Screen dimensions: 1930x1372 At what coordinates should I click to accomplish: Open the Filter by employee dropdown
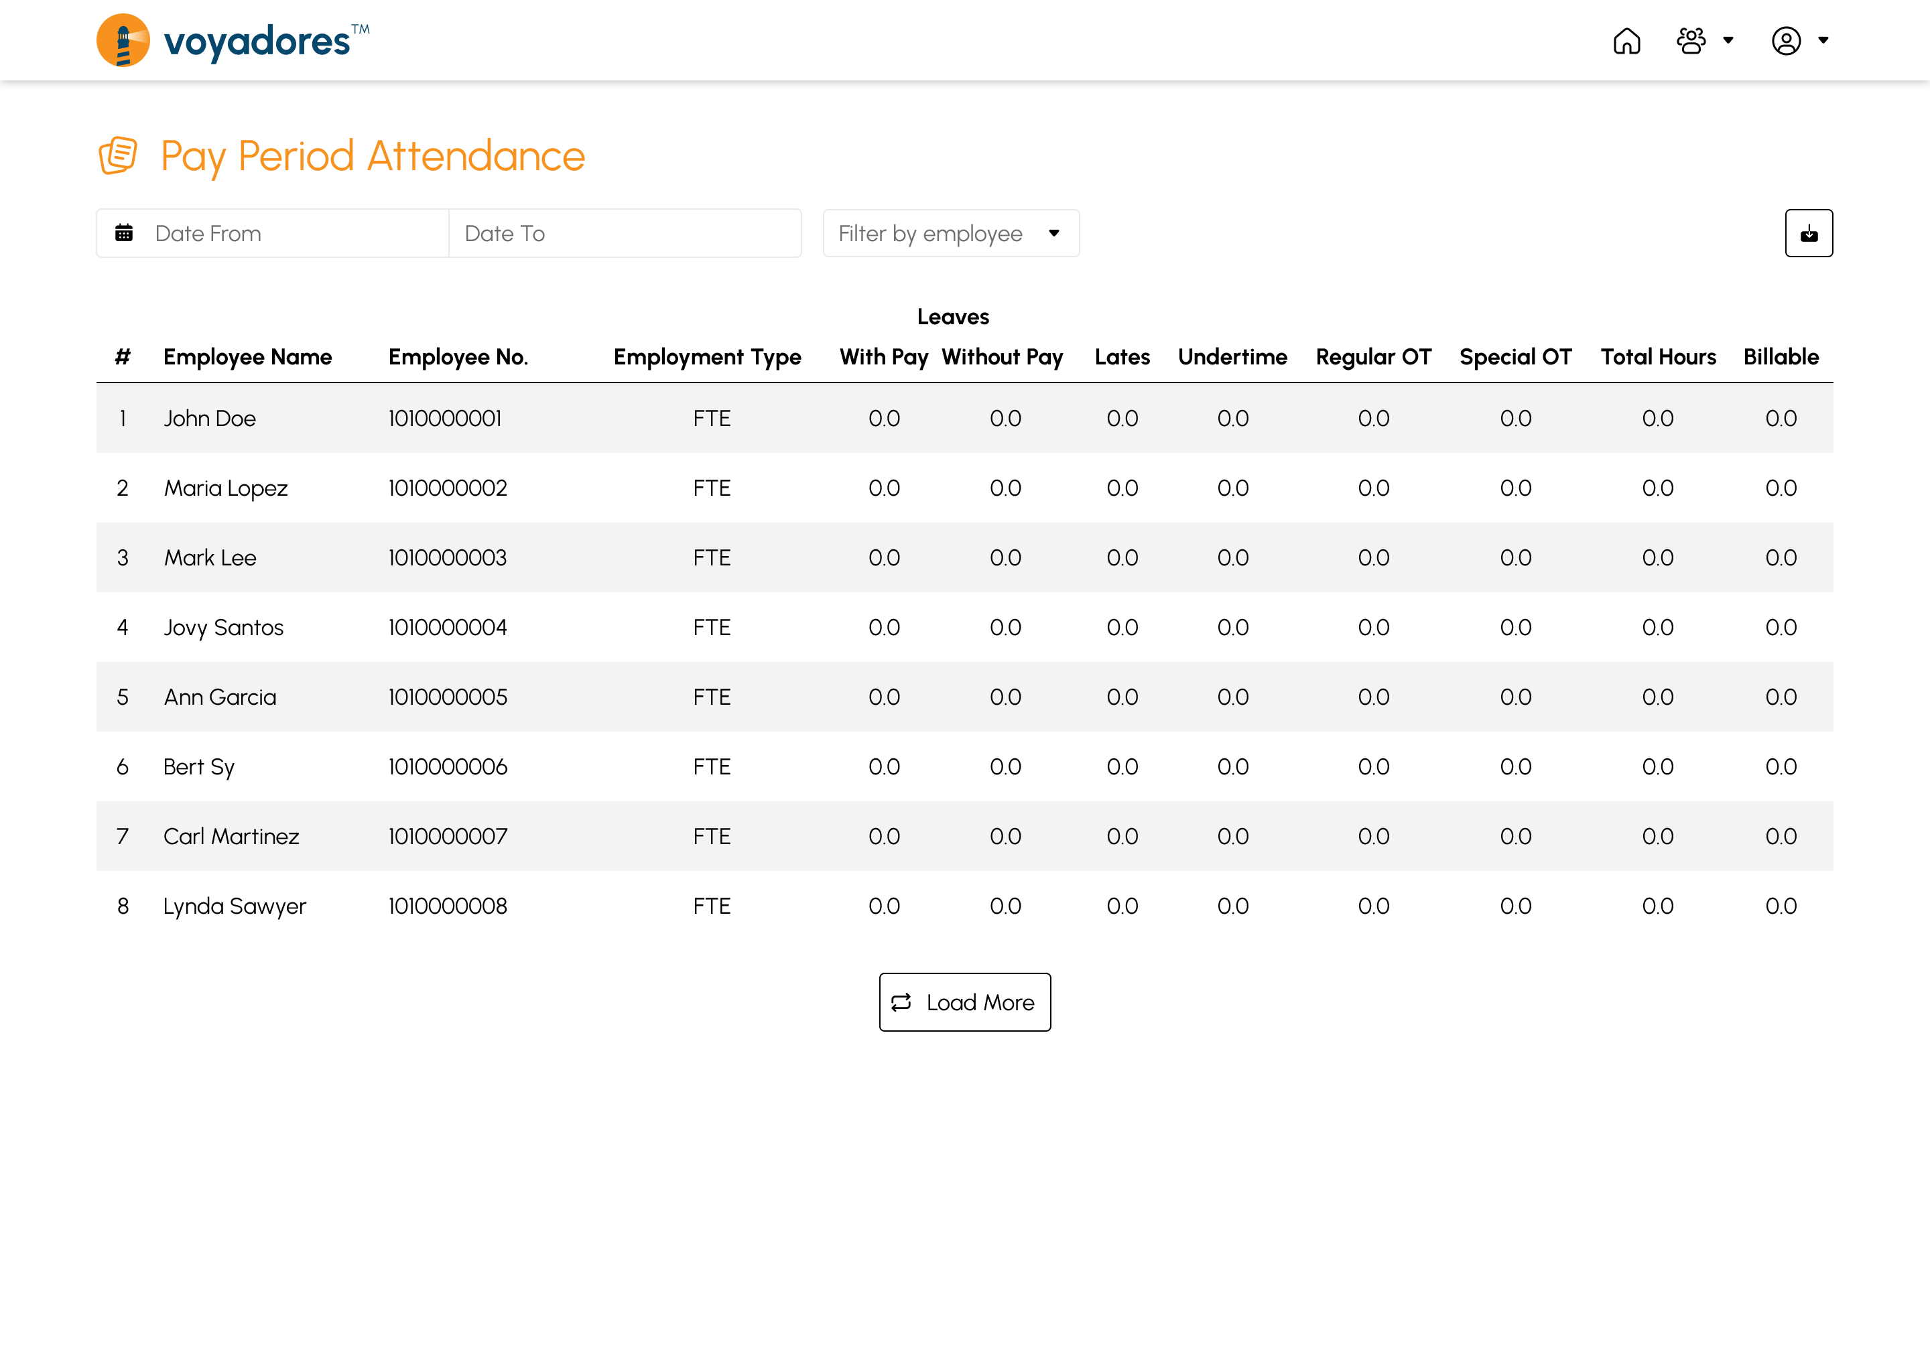point(951,233)
